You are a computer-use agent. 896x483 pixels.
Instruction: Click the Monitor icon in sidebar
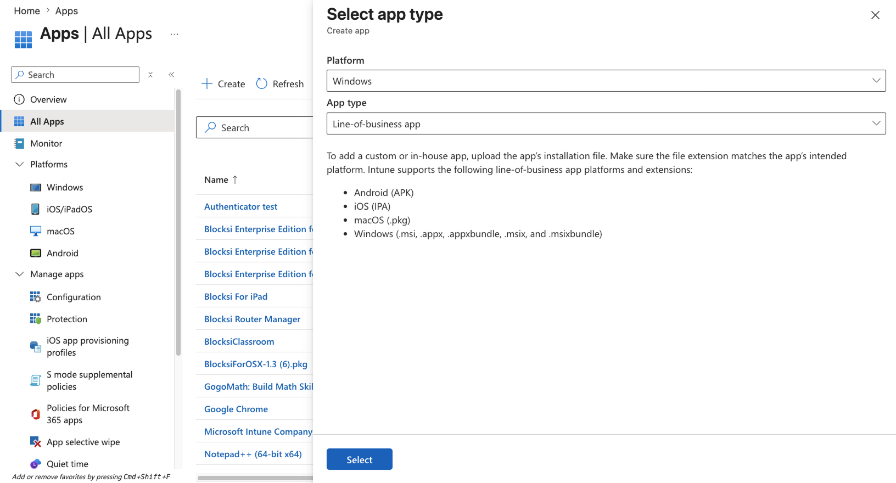click(19, 143)
